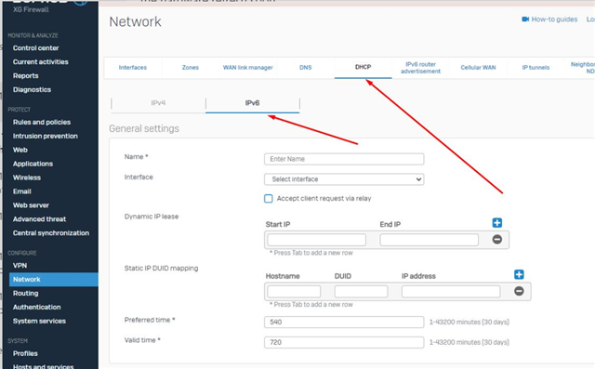This screenshot has width=595, height=369.
Task: Click the How-to guides video icon
Action: pos(525,19)
